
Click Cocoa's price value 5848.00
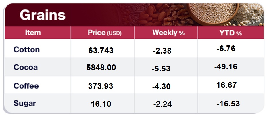click(101, 67)
